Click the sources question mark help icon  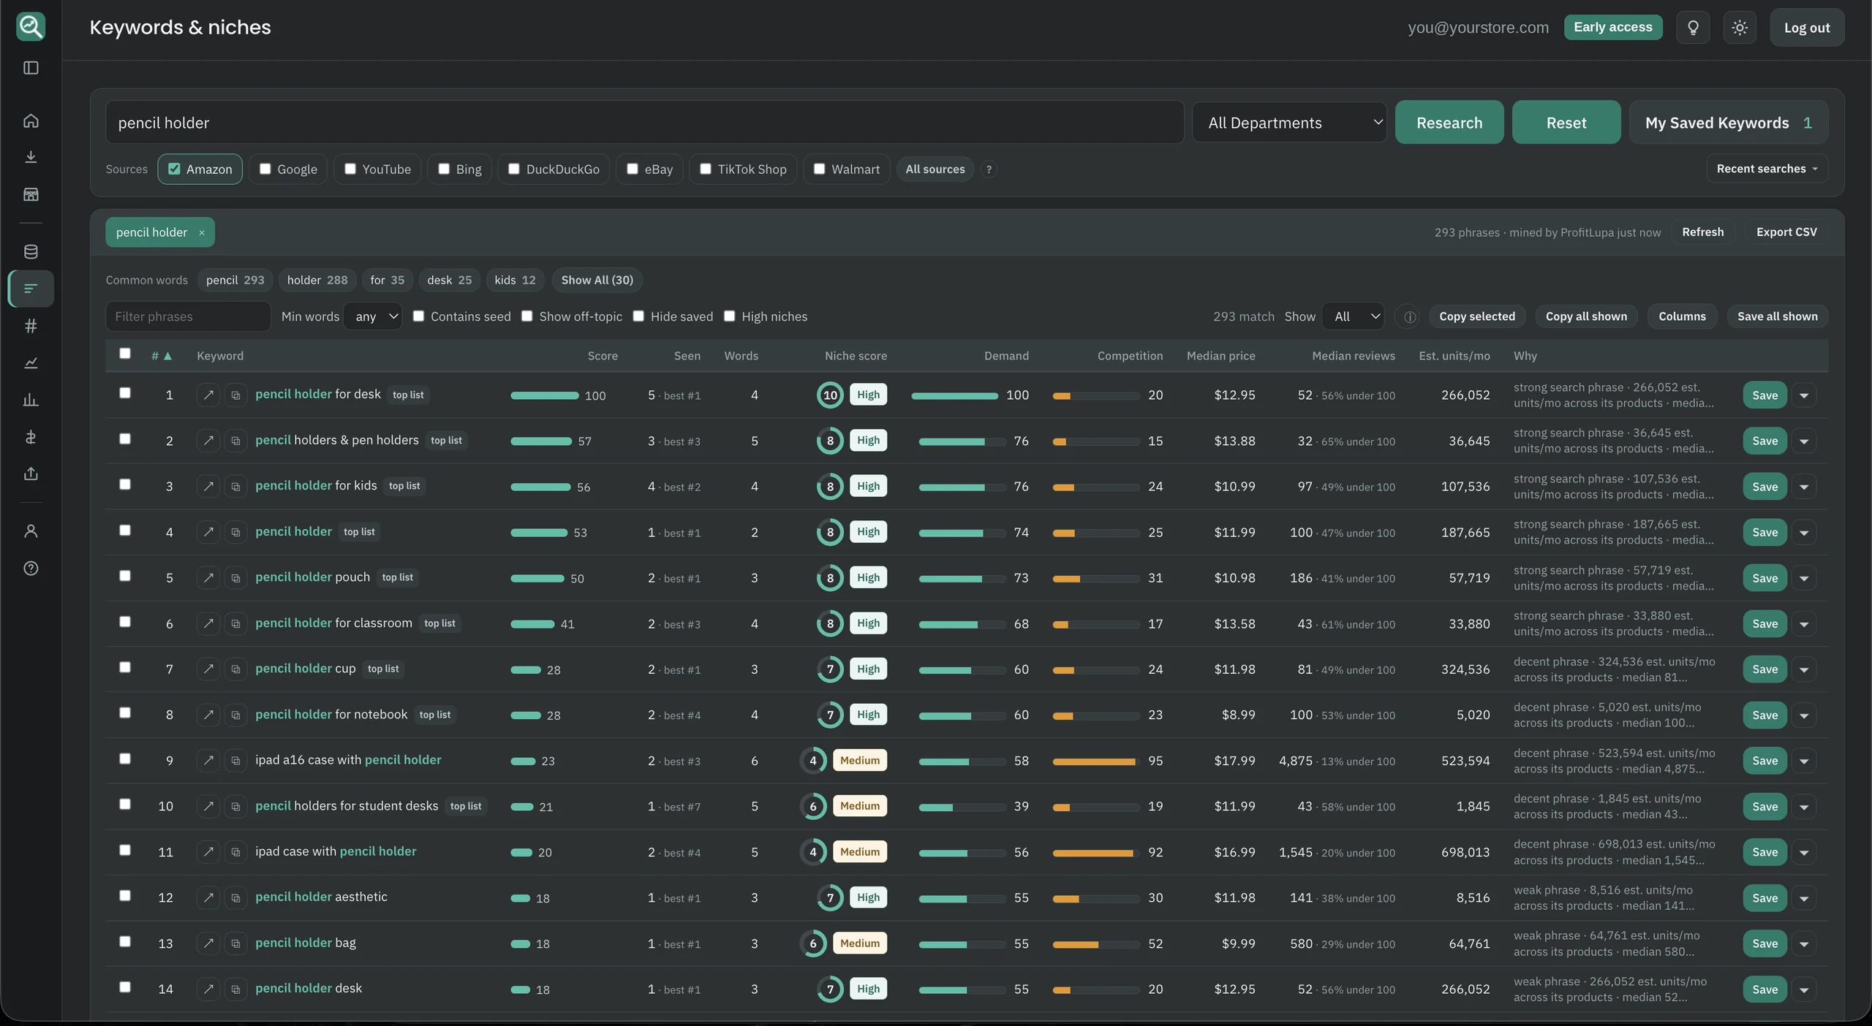(x=989, y=170)
